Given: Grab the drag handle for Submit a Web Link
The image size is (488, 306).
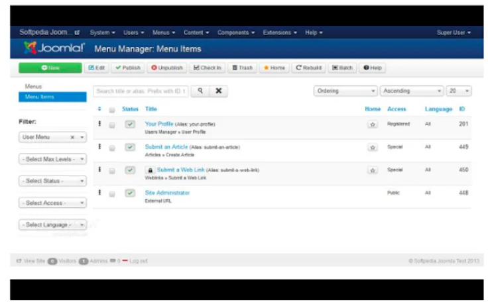Looking at the screenshot, I should coord(99,170).
